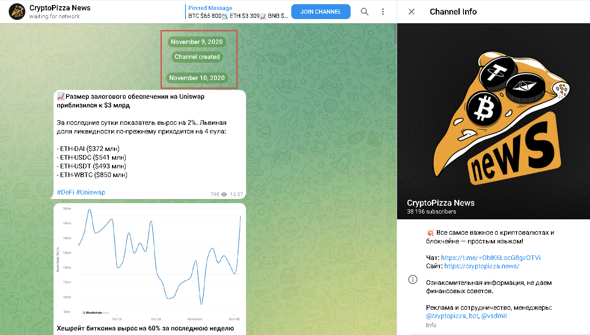Click the 'Channel Info' panel heading

pyautogui.click(x=453, y=12)
